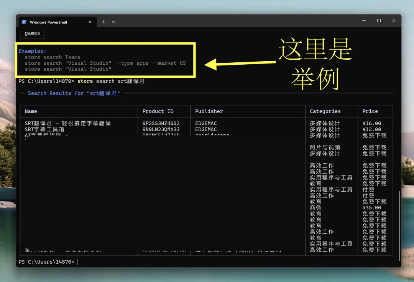Click the '照片与视频' category cell
Image resolution: width=414 pixels, height=282 pixels.
coord(325,147)
